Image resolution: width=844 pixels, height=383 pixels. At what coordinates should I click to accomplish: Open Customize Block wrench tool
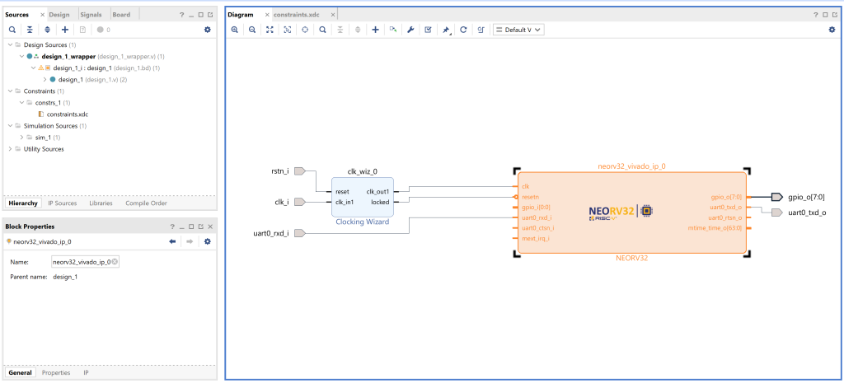point(410,30)
